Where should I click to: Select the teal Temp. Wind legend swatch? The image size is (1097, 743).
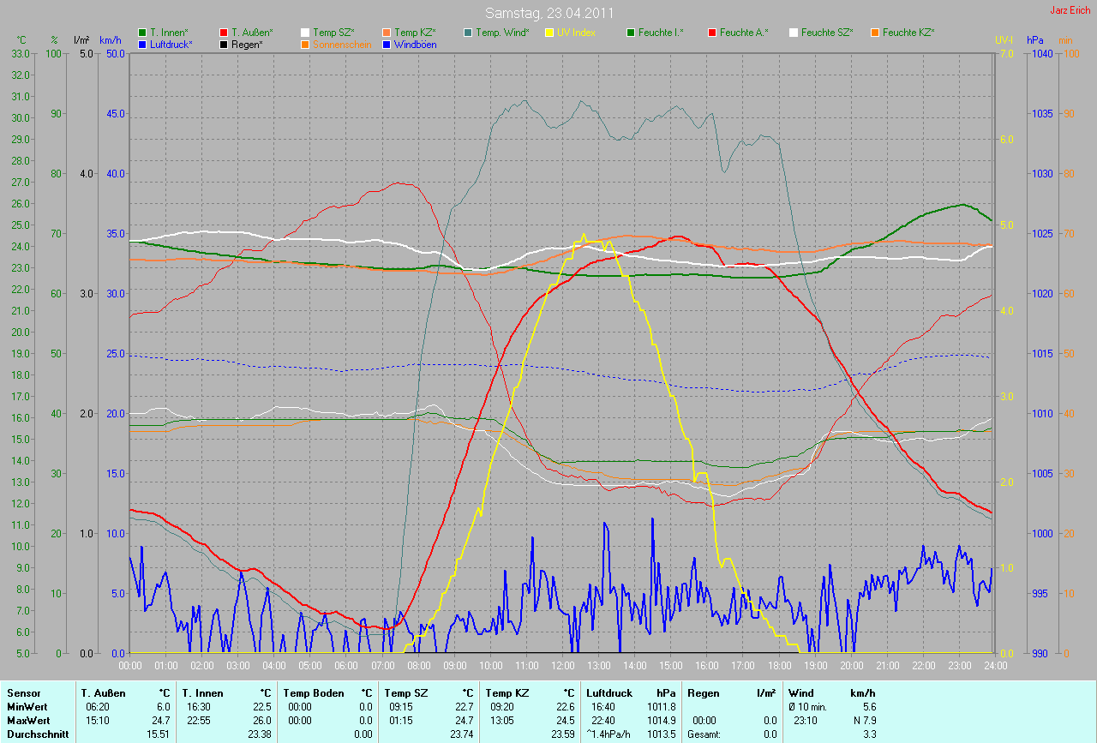click(468, 33)
